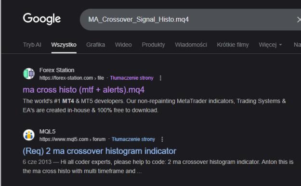Open '(Req) 2 ma crossover histogram indicator' result
Screen dimensions: 301x186
[x=99, y=151]
